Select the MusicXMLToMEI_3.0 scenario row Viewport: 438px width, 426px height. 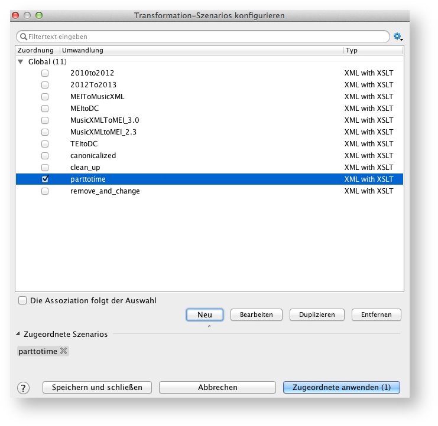point(105,120)
